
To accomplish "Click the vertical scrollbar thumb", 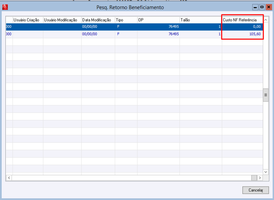I will click(x=266, y=95).
